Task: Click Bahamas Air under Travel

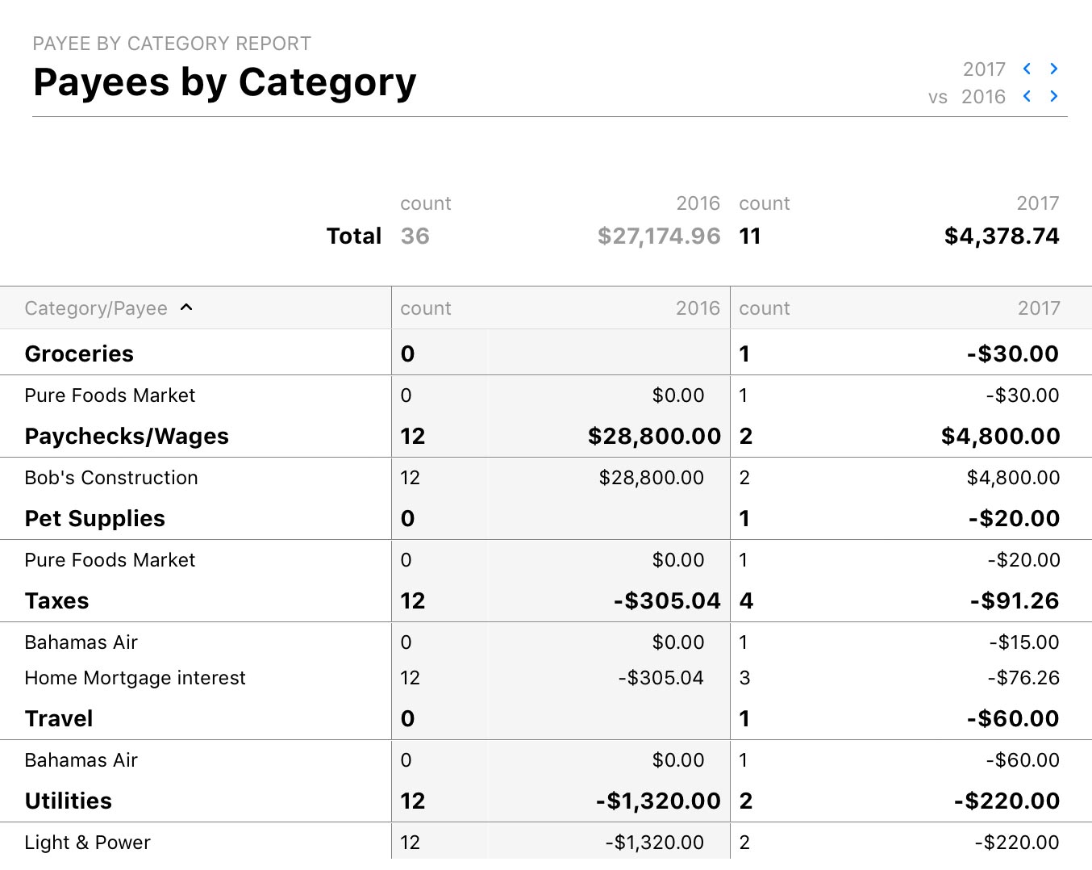Action: (81, 760)
